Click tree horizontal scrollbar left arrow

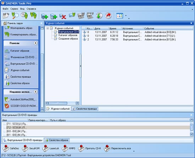pos(47,103)
